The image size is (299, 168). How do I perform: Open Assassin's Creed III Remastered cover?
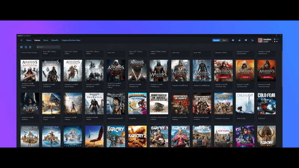(x=94, y=71)
